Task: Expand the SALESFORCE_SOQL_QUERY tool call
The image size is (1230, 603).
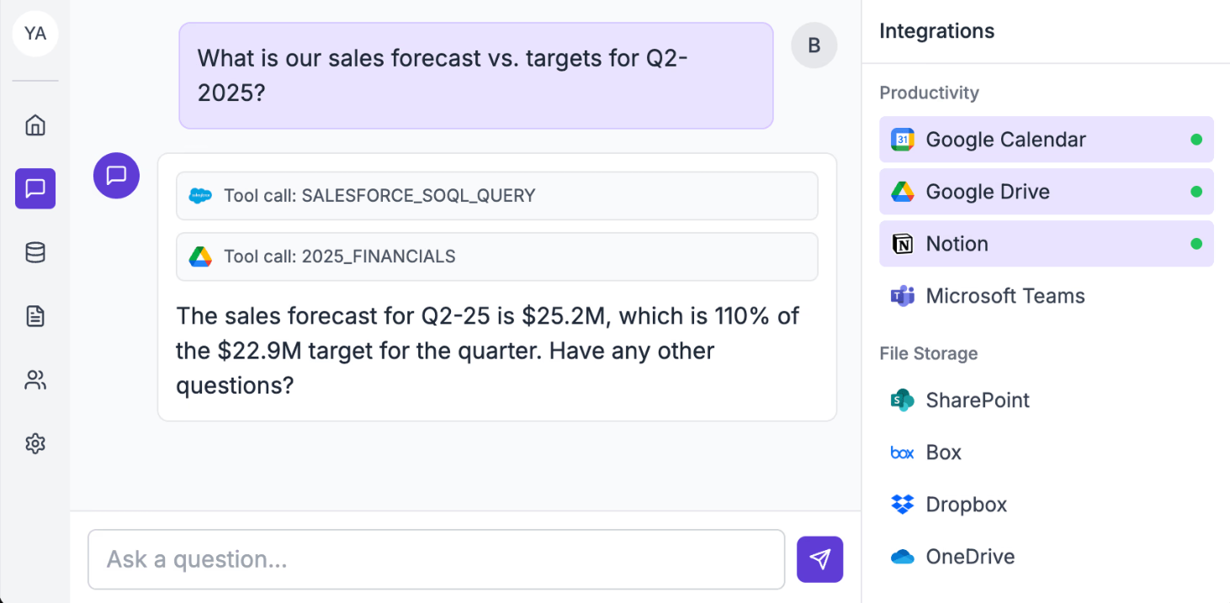Action: 497,196
